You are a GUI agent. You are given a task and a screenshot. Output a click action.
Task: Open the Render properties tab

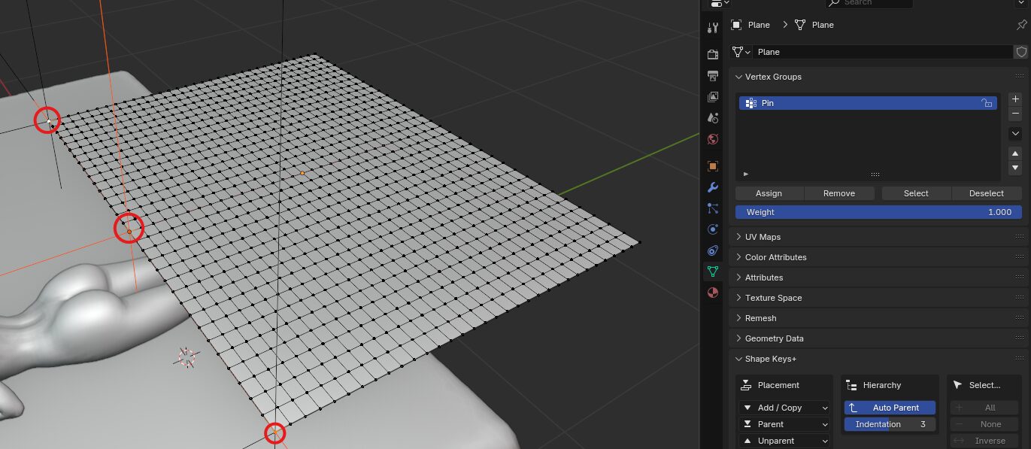pos(712,53)
